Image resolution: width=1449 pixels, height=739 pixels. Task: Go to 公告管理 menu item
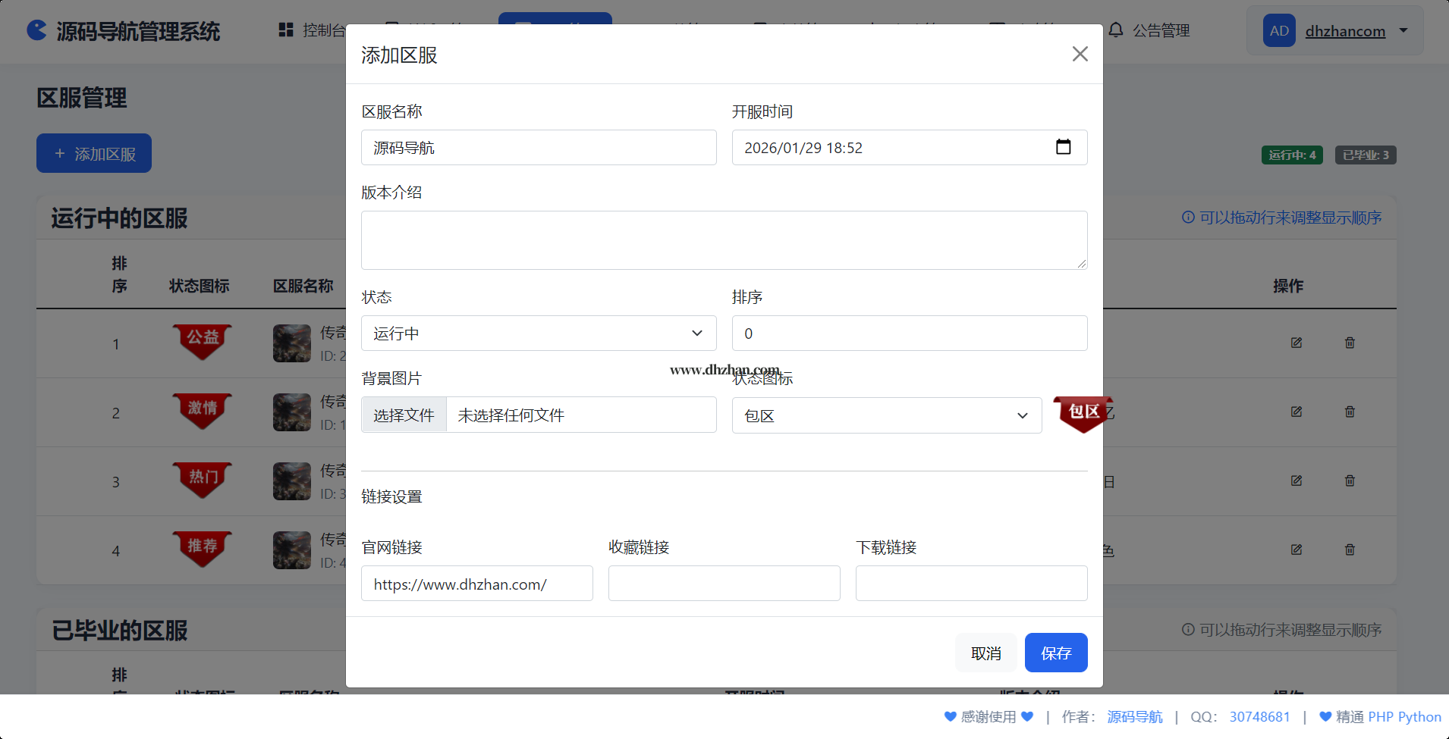coord(1161,30)
